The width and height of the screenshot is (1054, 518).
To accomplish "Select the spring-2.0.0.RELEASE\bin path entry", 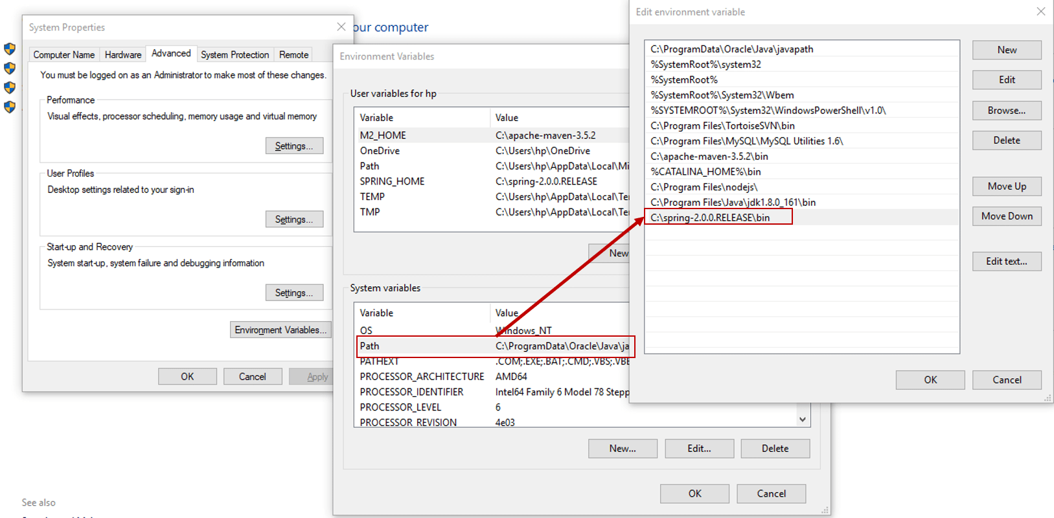I will (x=711, y=218).
